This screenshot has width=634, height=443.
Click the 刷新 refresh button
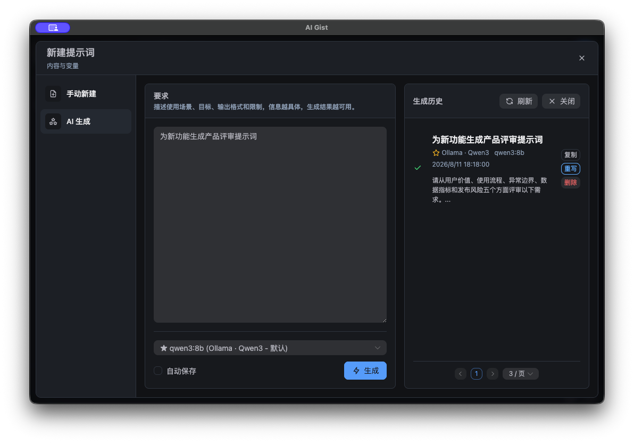(x=519, y=101)
